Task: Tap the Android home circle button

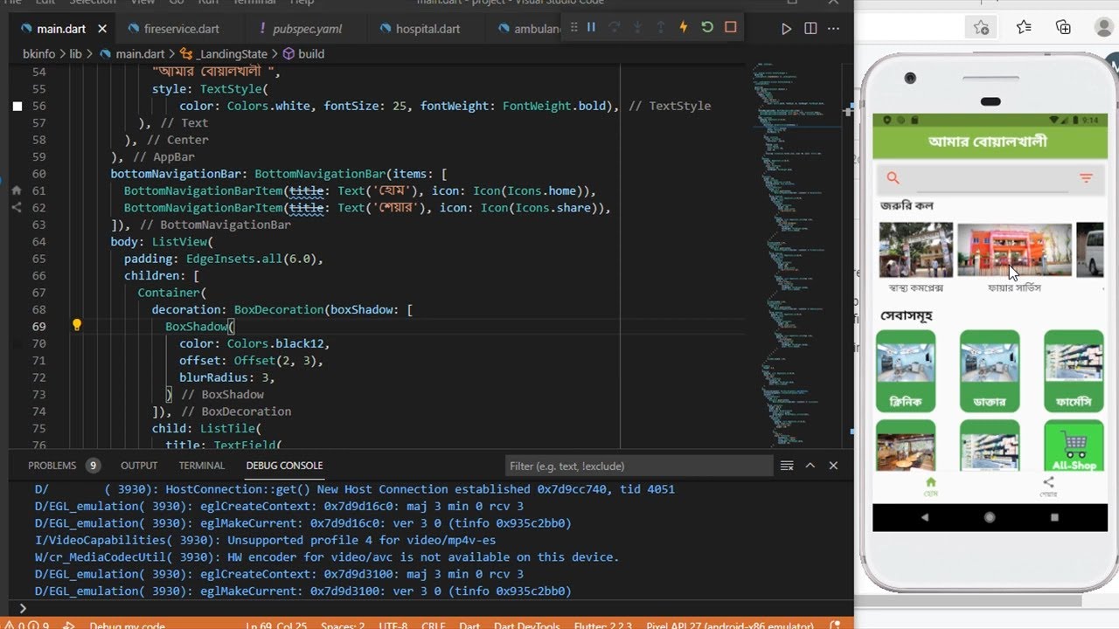Action: (990, 517)
